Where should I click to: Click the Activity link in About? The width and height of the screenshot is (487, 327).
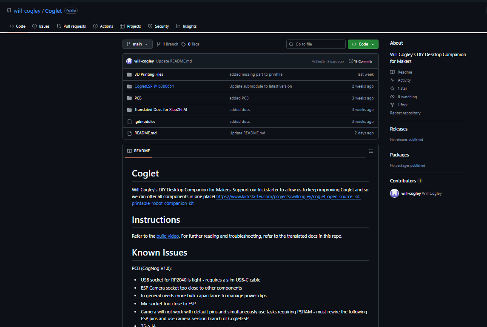[400, 80]
